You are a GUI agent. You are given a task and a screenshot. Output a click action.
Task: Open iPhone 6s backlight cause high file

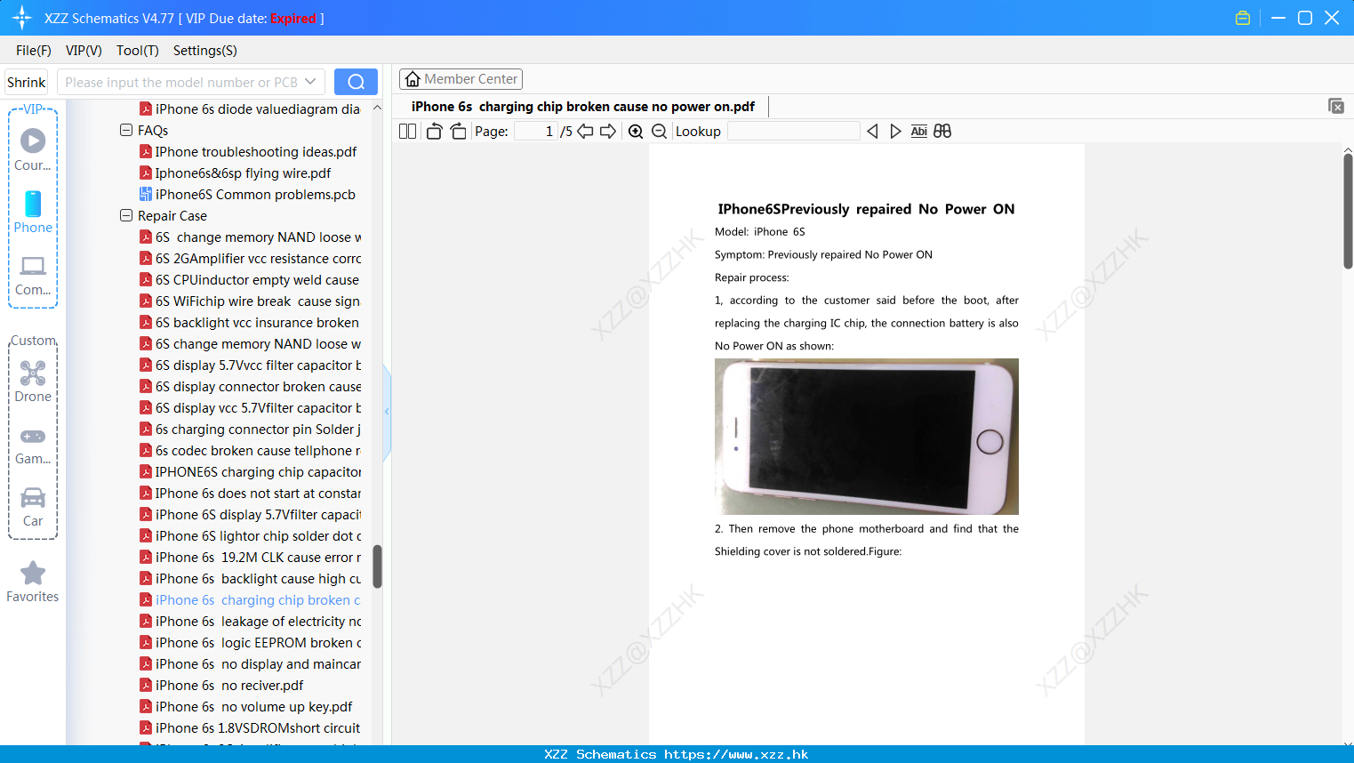coord(251,579)
